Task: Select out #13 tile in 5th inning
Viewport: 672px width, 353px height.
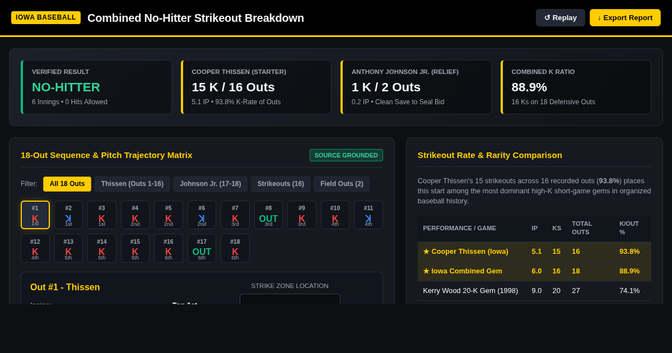Action: coord(68,249)
